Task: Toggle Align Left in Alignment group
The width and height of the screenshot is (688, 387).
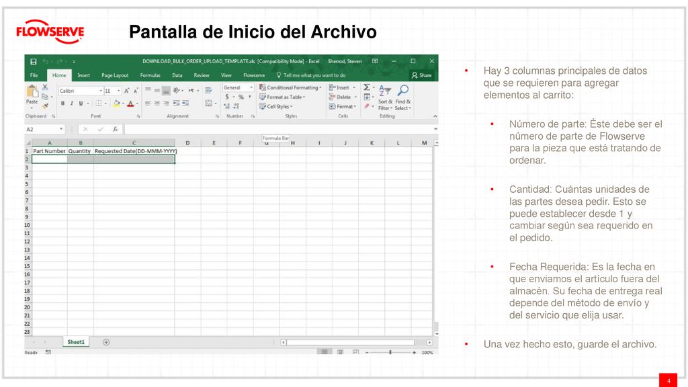Action: coord(148,103)
